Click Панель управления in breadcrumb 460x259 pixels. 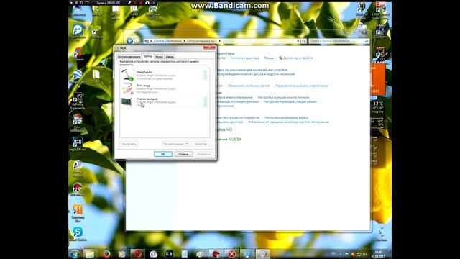pyautogui.click(x=167, y=41)
